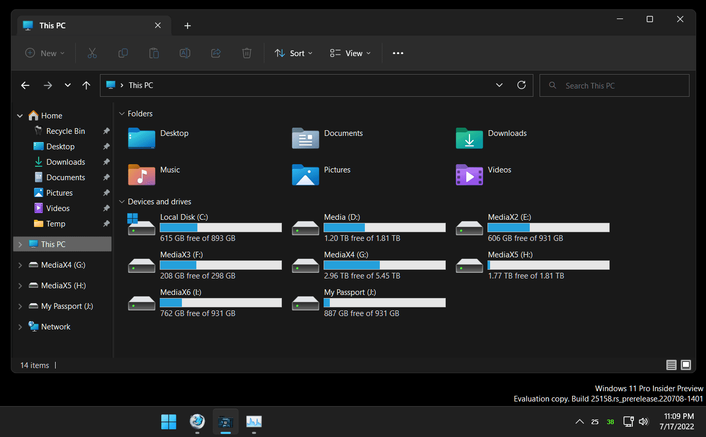
Task: Select the My Passport (J:) drive icon in Devices
Action: (x=306, y=303)
